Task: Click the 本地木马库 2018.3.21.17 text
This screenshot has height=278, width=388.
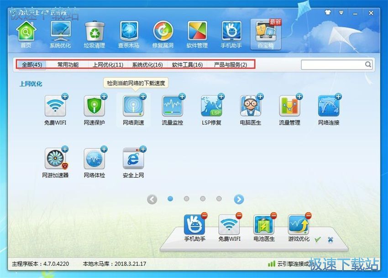Action: point(114,264)
